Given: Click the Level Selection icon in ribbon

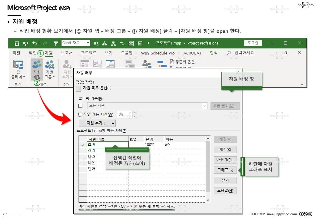Looking at the screenshot, I should pos(130,64).
